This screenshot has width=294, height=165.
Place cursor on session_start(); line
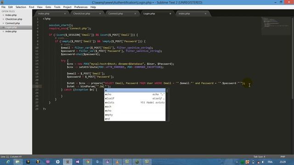click(61, 25)
